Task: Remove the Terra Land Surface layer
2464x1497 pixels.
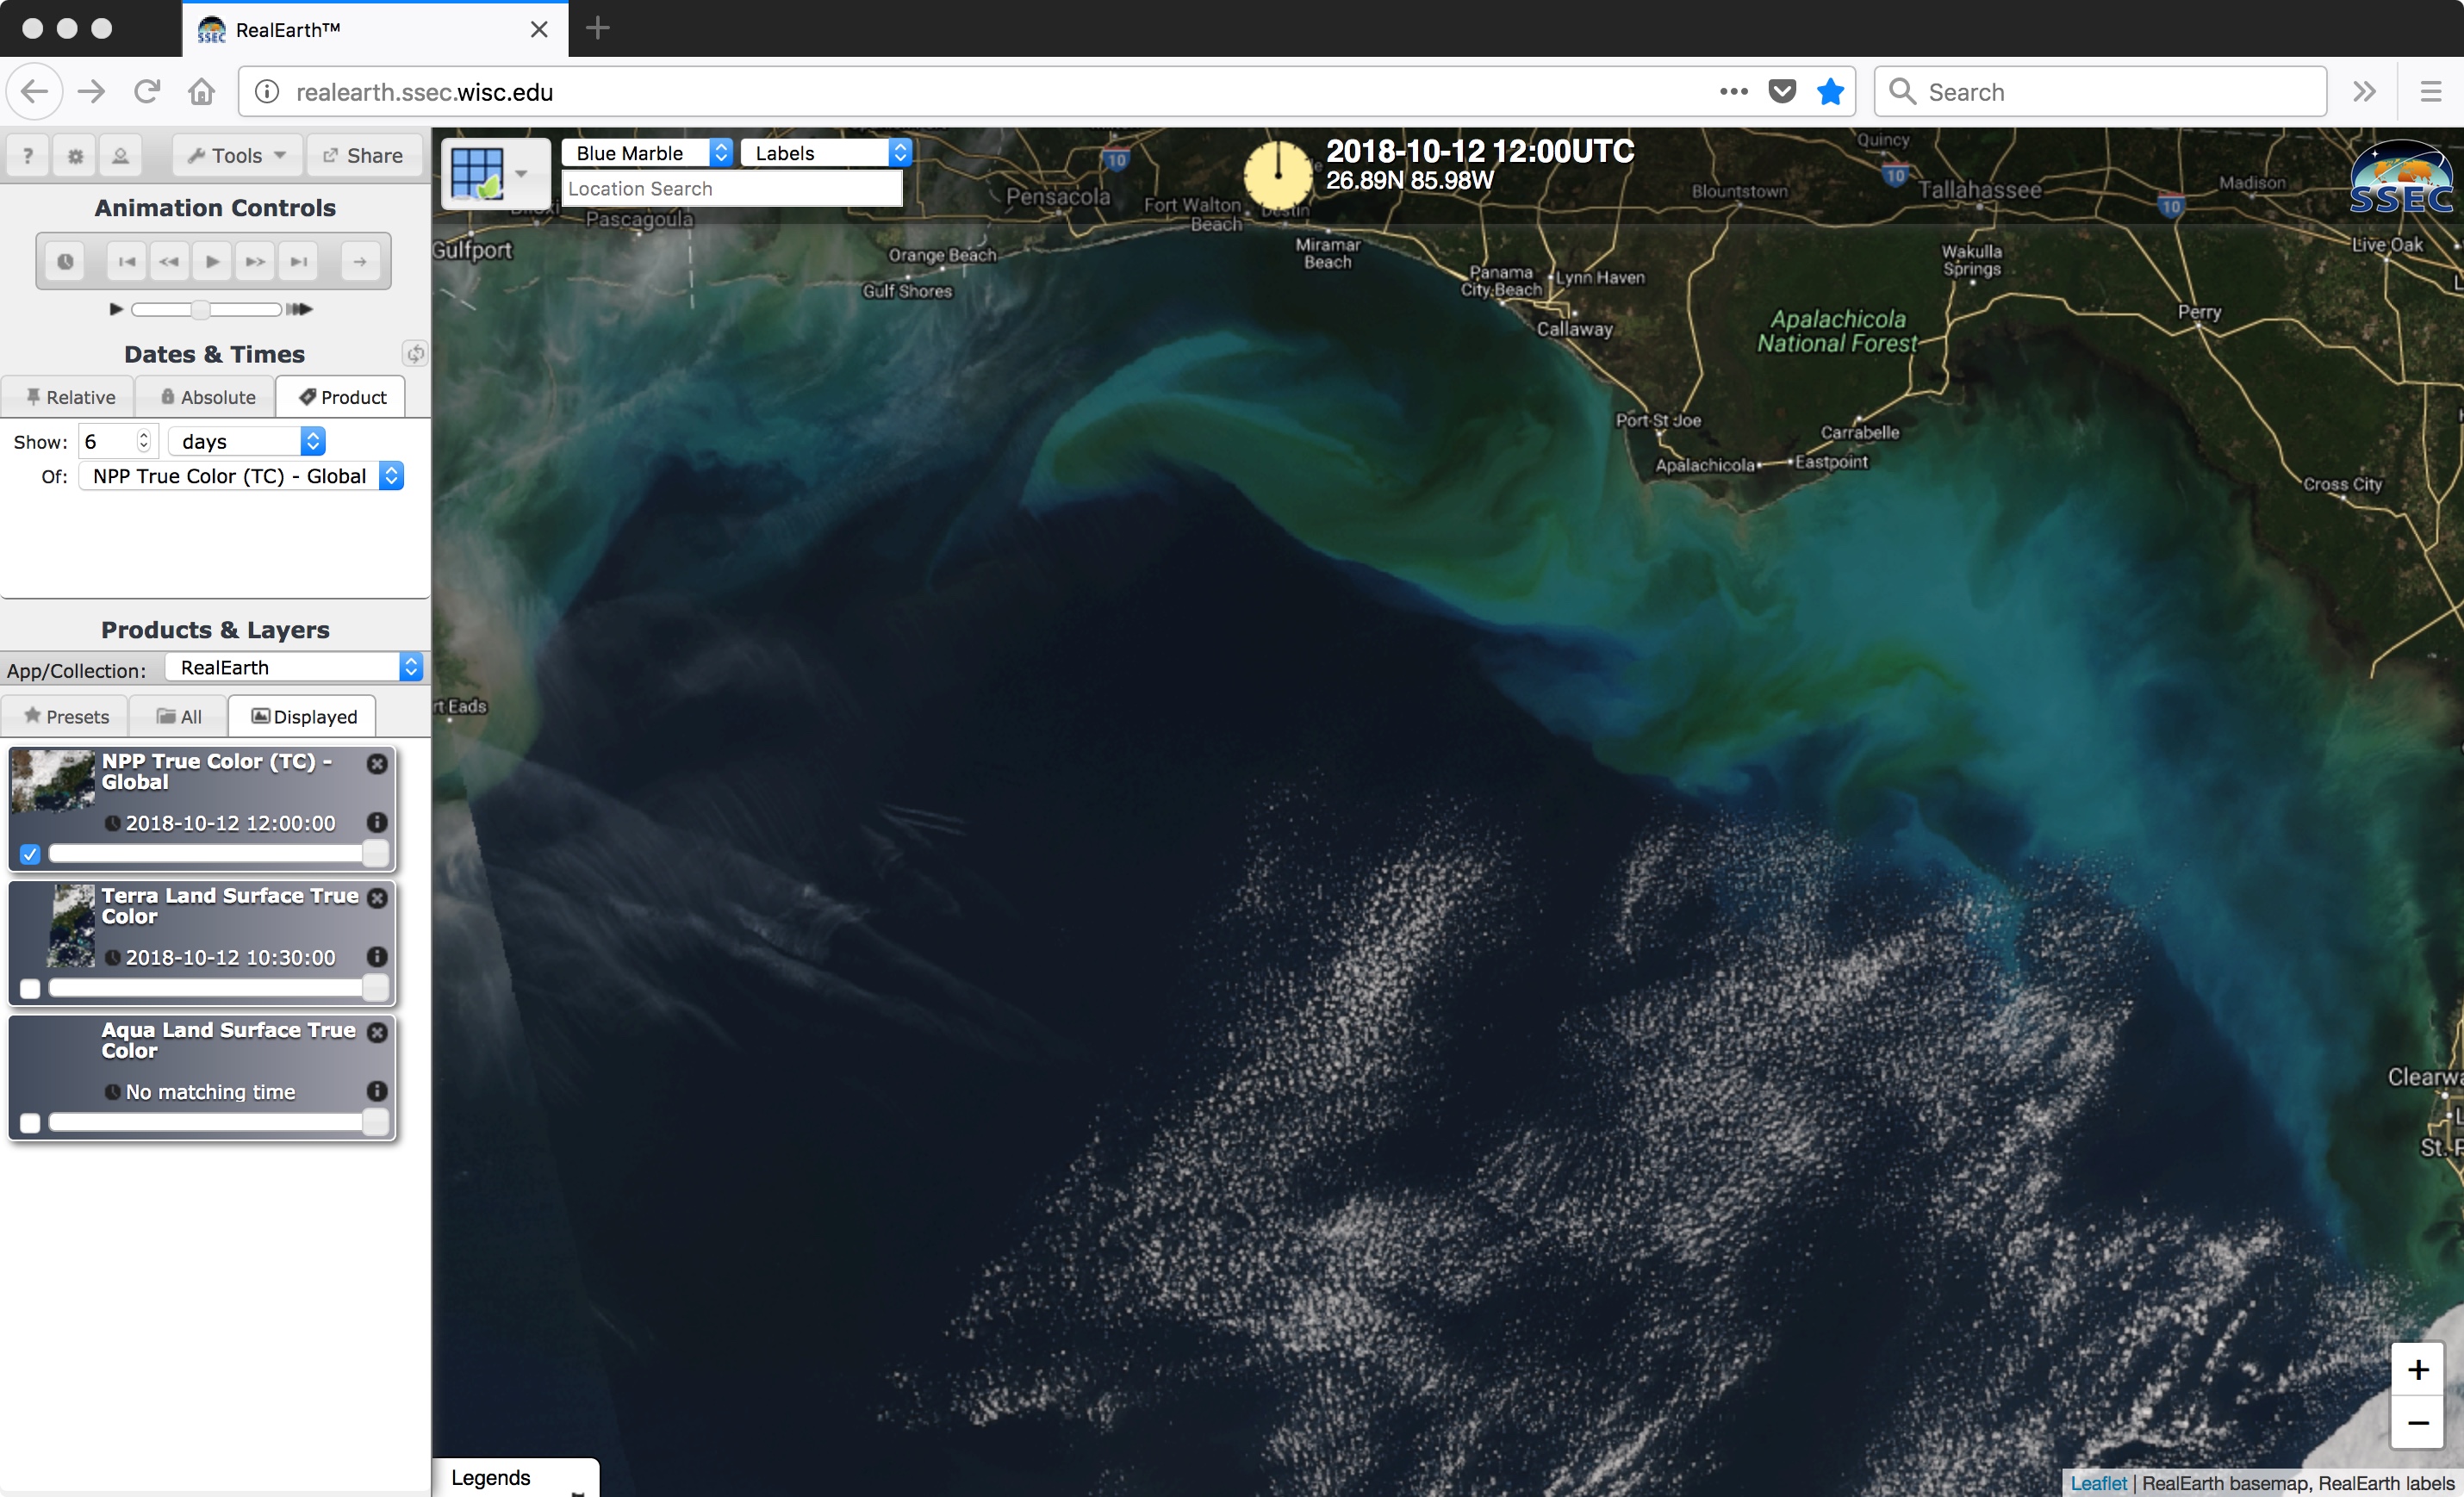Action: tap(377, 898)
